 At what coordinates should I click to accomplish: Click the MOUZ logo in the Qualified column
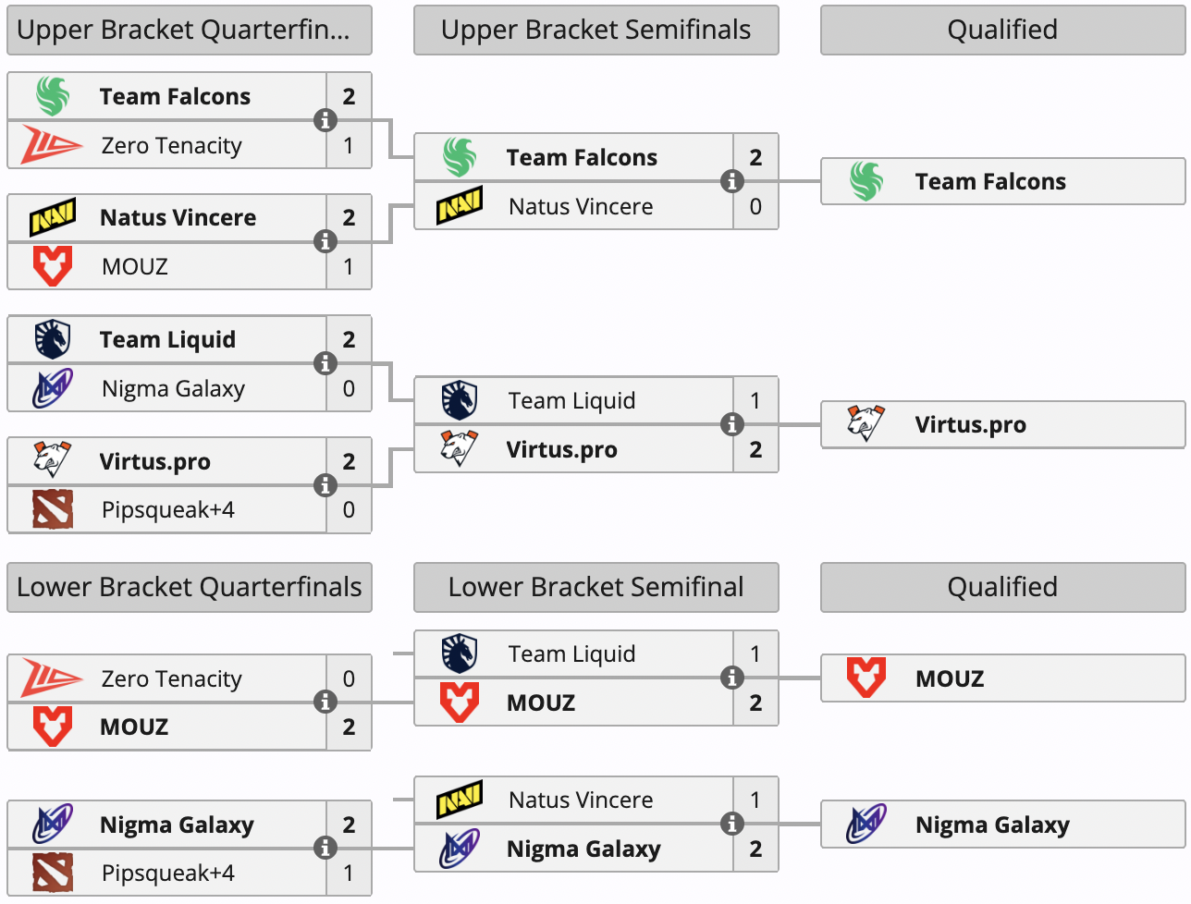point(866,678)
